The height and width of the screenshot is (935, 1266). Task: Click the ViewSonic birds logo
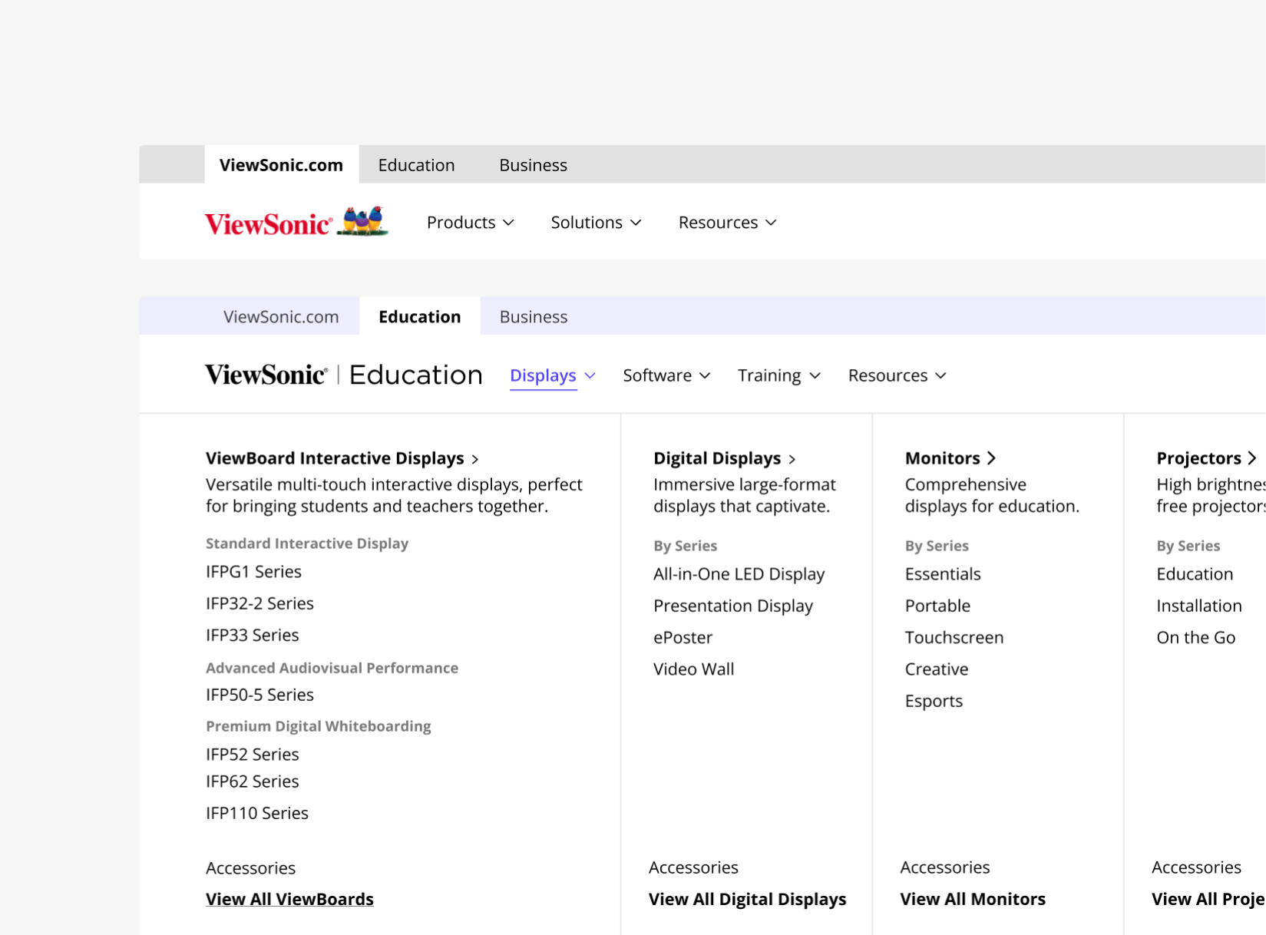click(296, 222)
